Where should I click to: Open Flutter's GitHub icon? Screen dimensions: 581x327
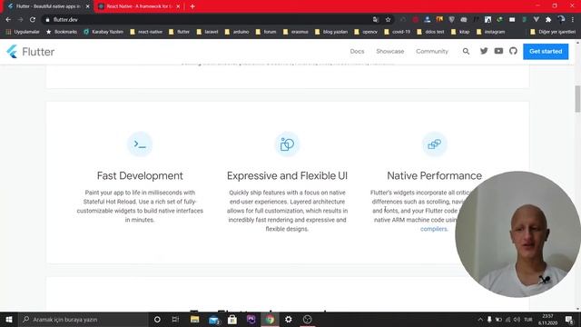click(x=513, y=51)
